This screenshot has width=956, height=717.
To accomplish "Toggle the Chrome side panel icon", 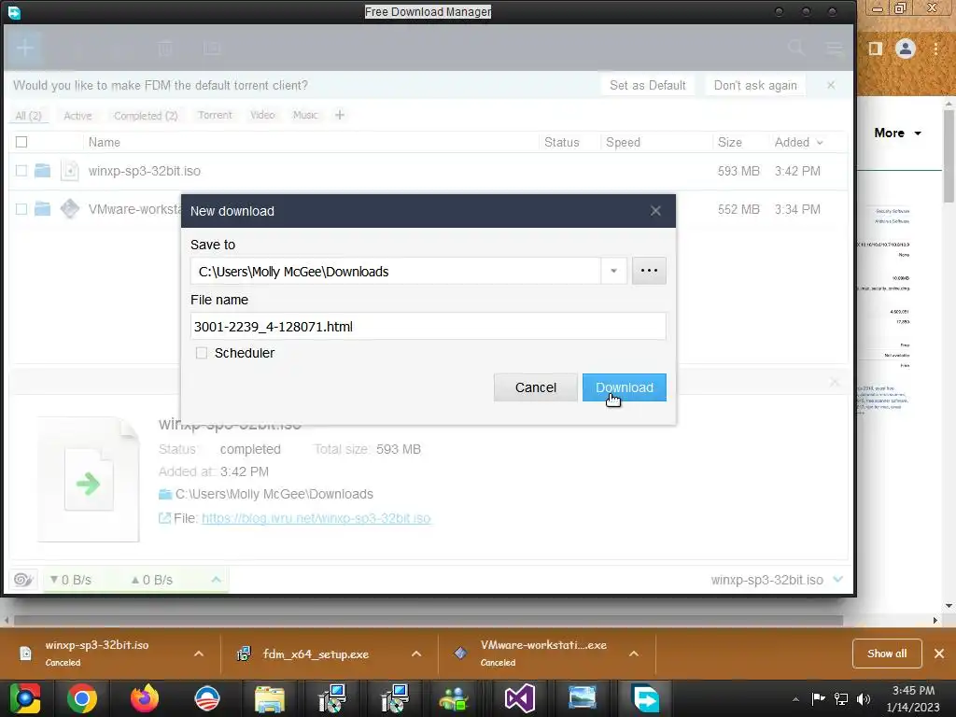I will coord(876,49).
